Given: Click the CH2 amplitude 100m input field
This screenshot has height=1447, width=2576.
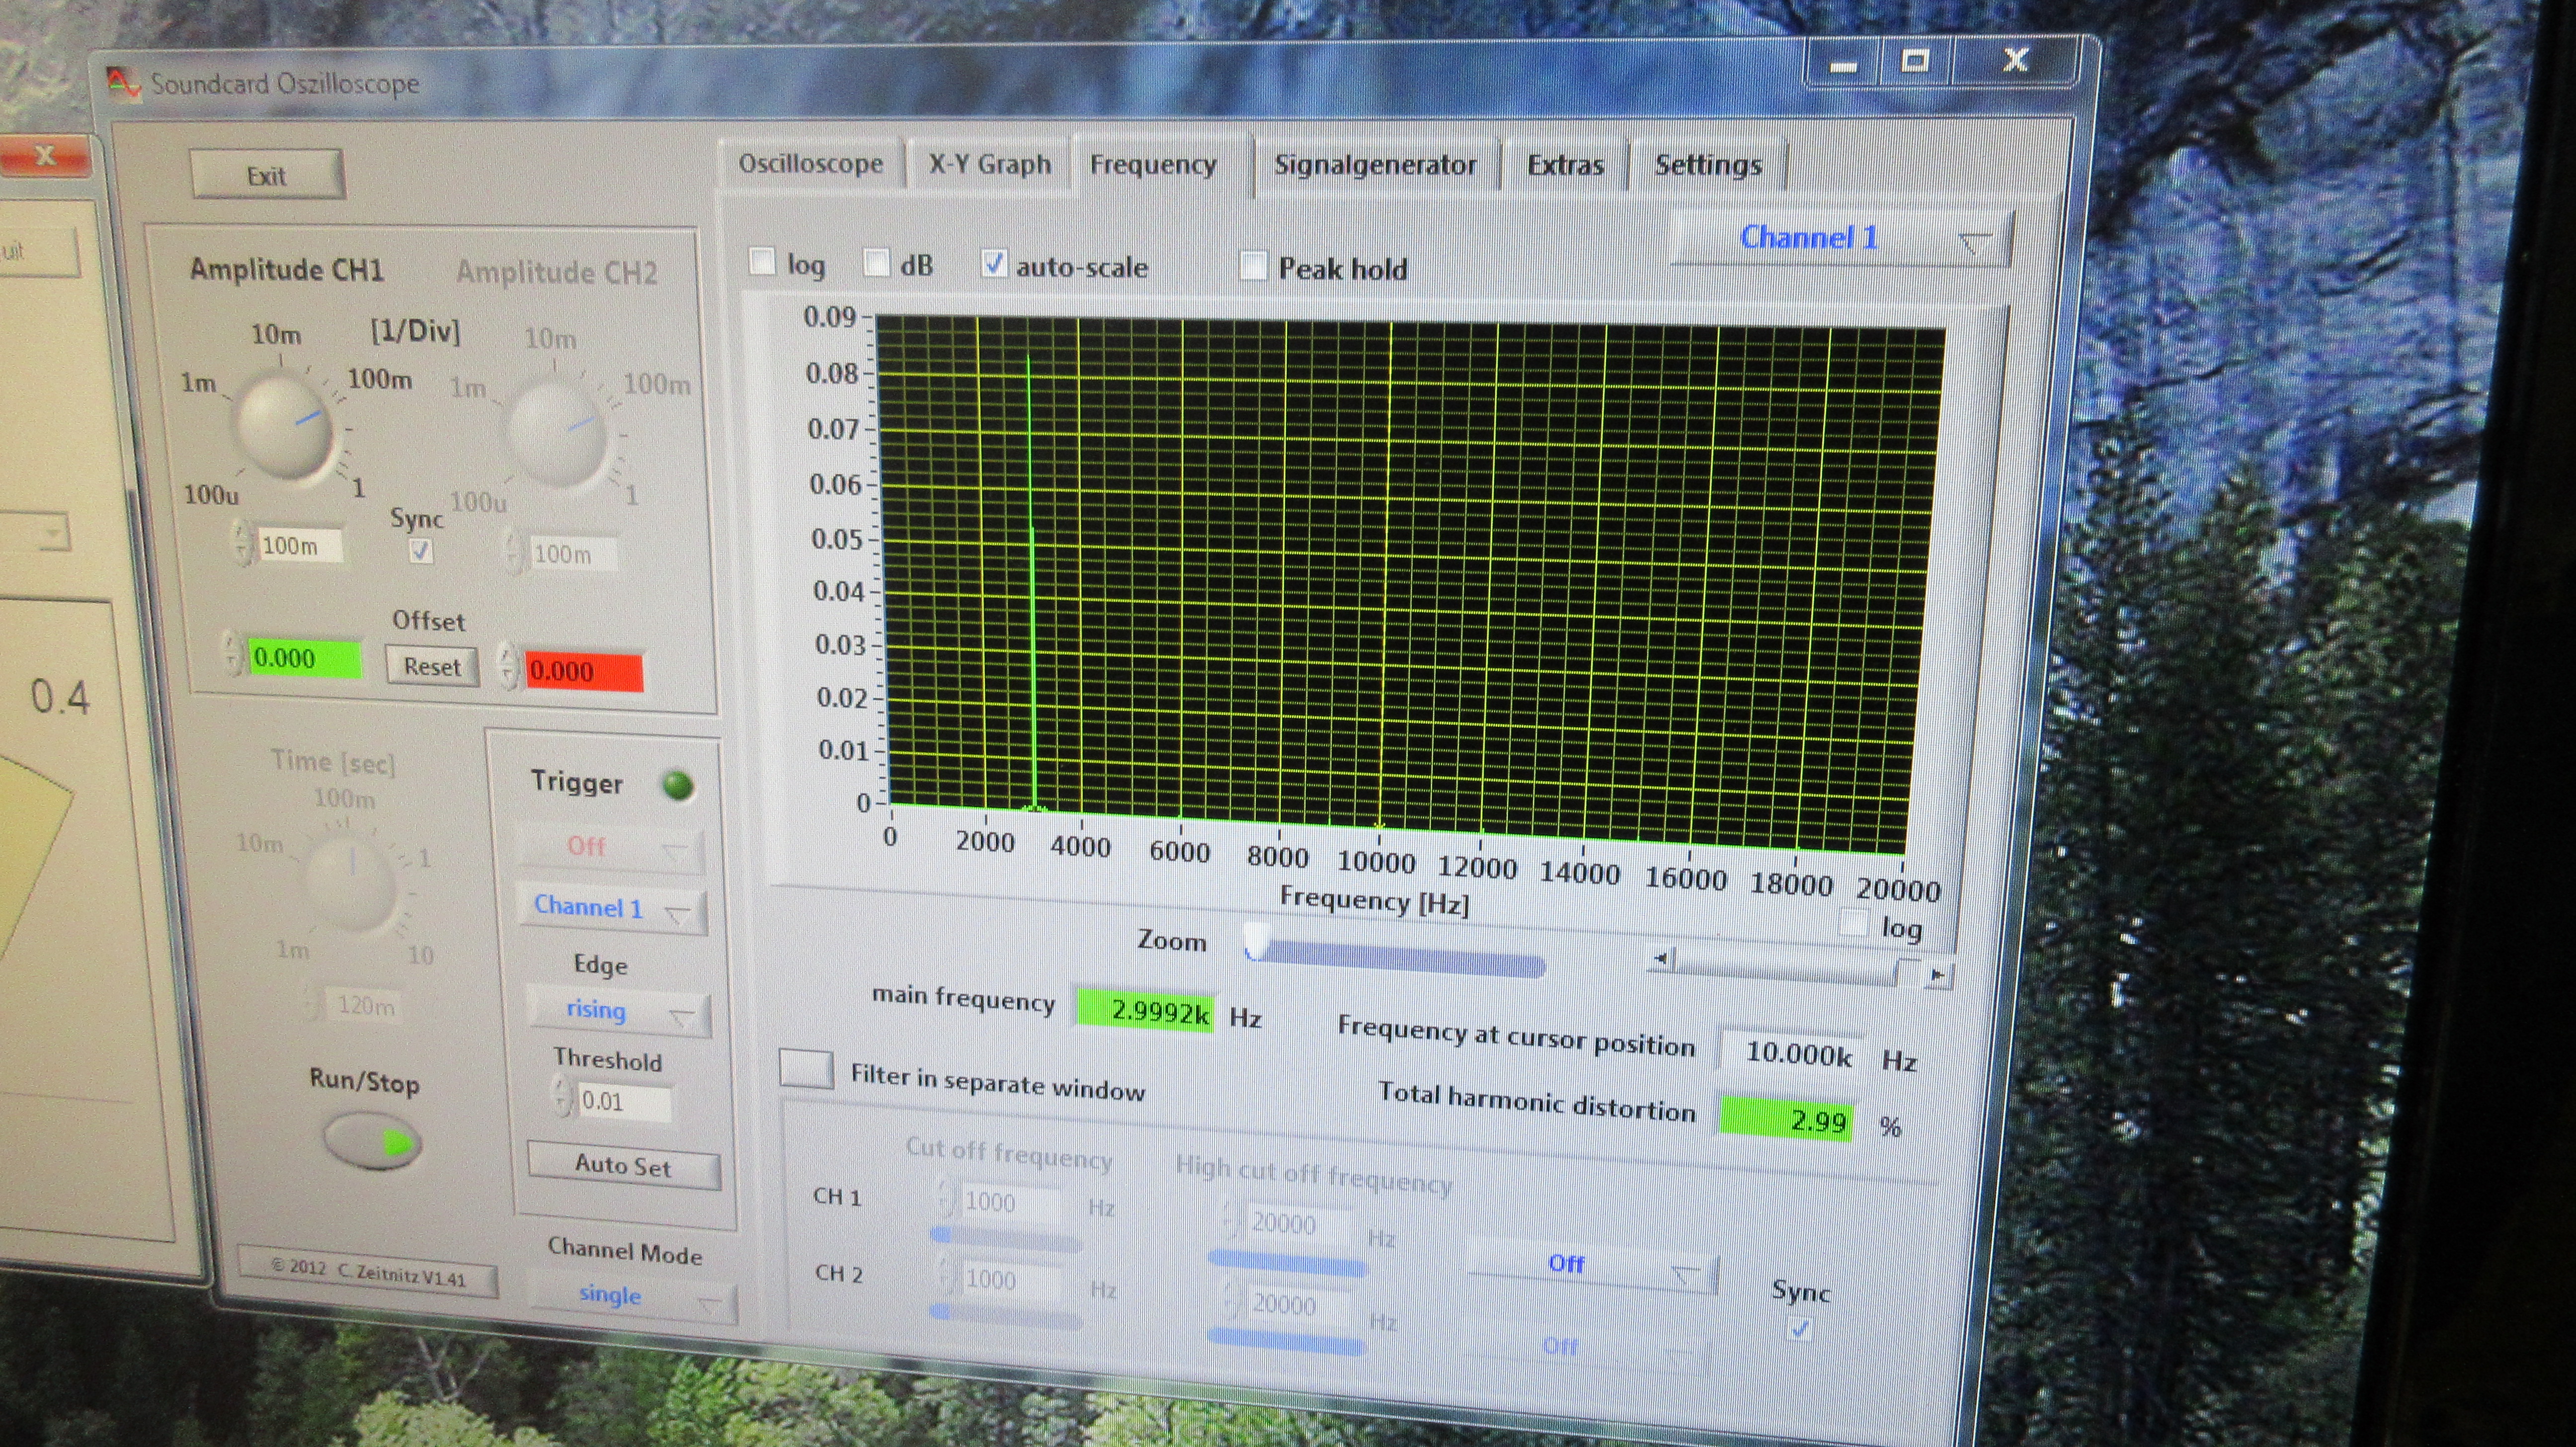Looking at the screenshot, I should coord(572,554).
